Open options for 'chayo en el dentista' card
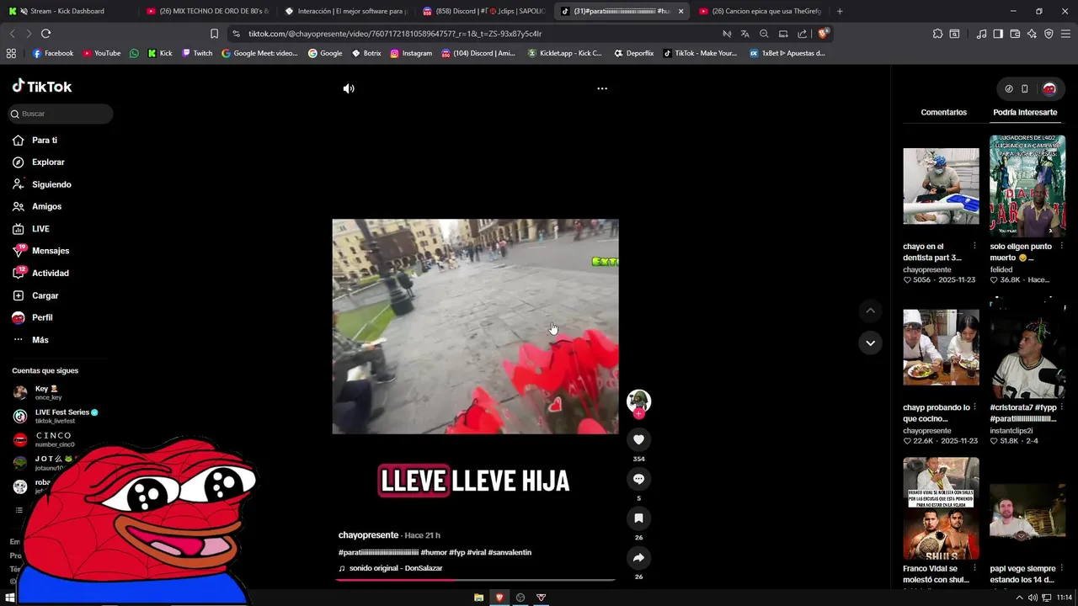Screen dimensions: 1078x606 click(974, 247)
